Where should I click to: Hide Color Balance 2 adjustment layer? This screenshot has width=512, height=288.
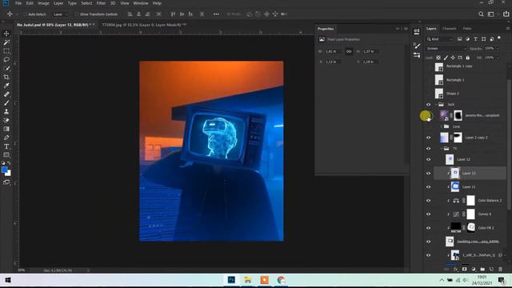tap(429, 201)
